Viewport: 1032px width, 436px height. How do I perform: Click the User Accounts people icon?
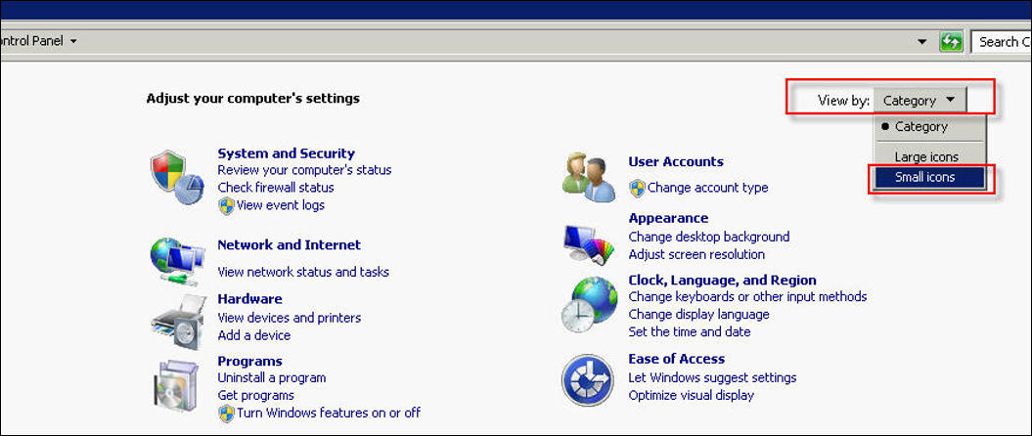click(589, 178)
